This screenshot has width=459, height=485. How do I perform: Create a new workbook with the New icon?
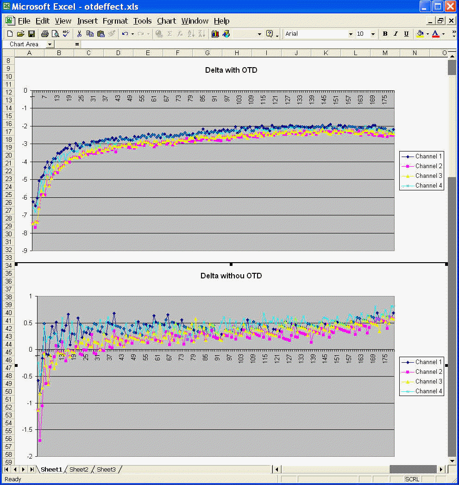tap(10, 34)
